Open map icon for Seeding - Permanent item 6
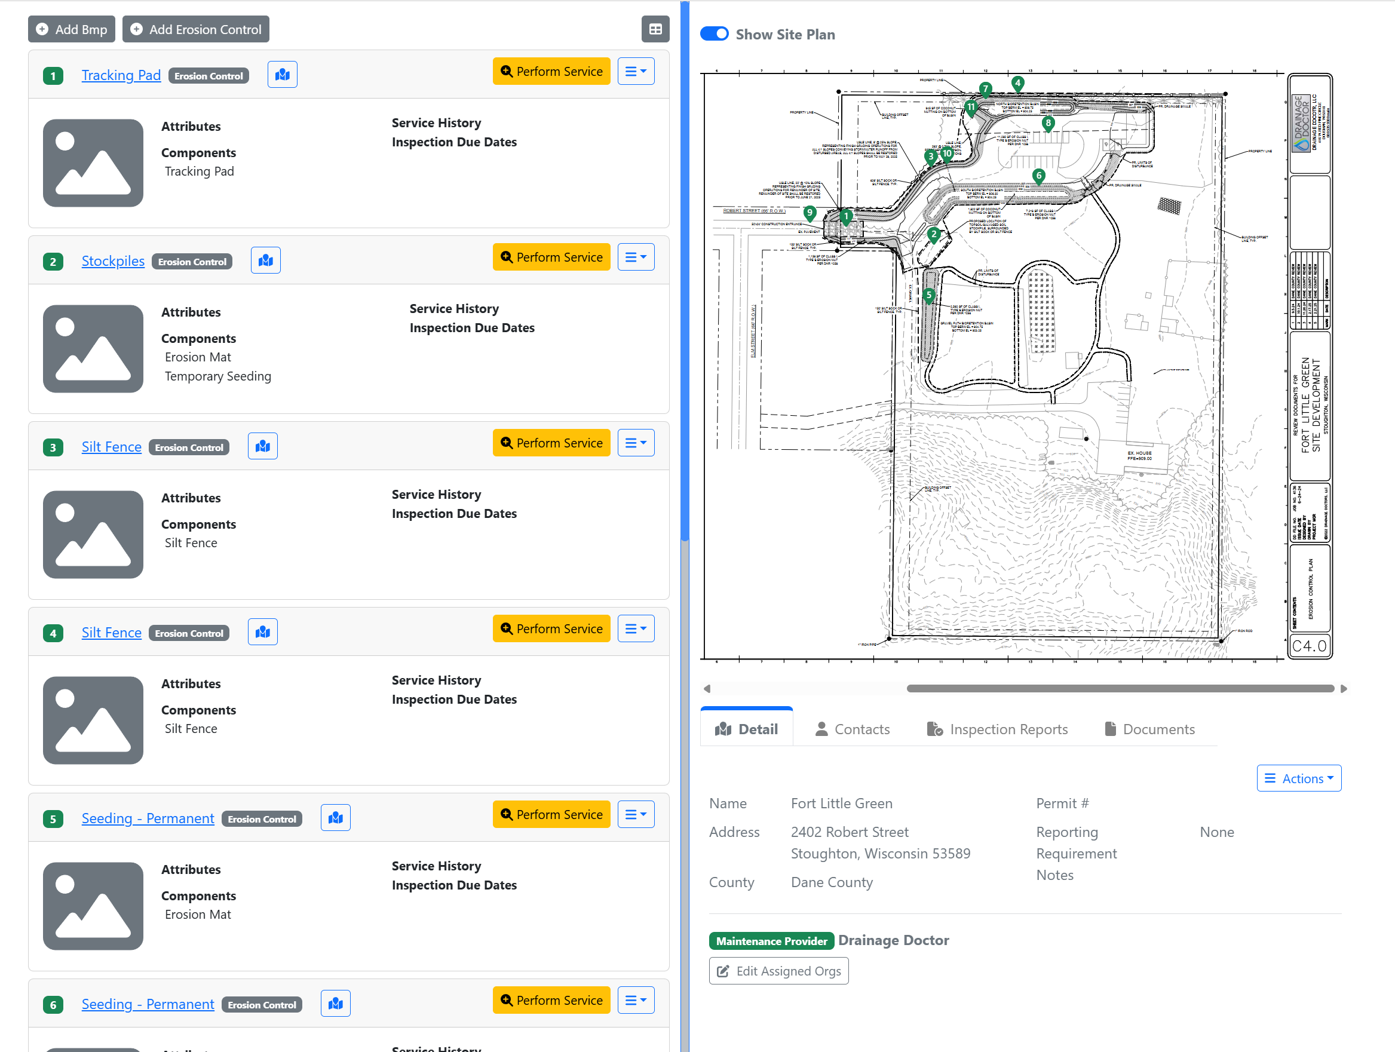Image resolution: width=1395 pixels, height=1052 pixels. tap(336, 1004)
